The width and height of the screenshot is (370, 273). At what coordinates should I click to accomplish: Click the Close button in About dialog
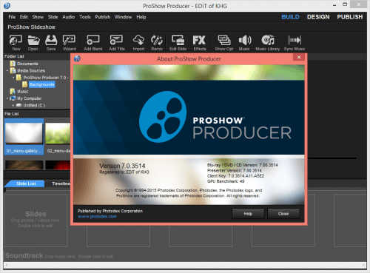point(283,214)
